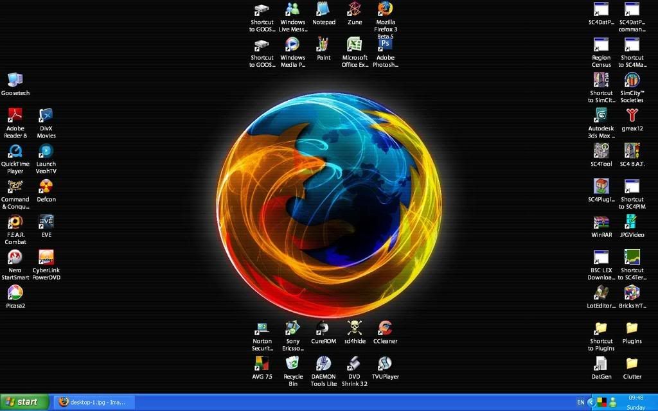Launch QuickTime Player icon
658x411 pixels.
(15, 150)
